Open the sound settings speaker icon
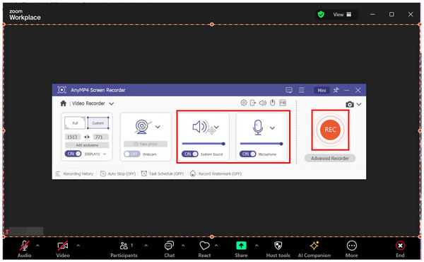The image size is (424, 262). pyautogui.click(x=263, y=103)
